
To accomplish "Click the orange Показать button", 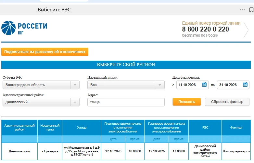I will pos(187,102).
